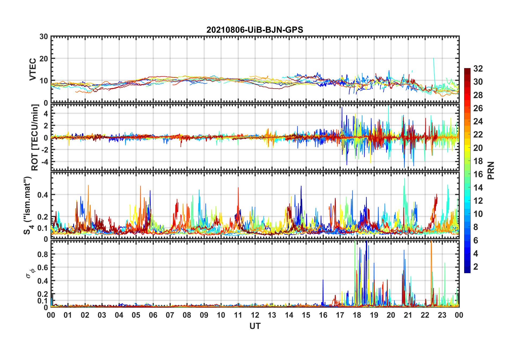Select the 23 hour tick on UT axis
510x341 pixels.
tap(442, 315)
